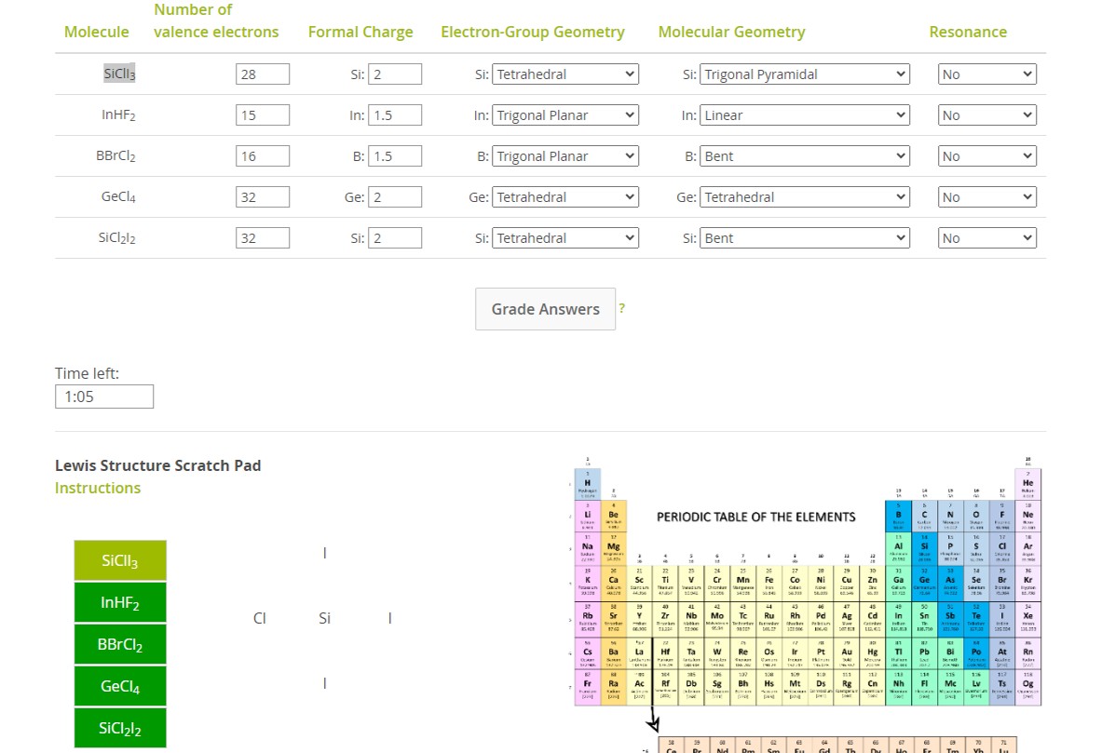Select InHF2 in the Lewis Structure scratch pad
1115x753 pixels.
[119, 602]
